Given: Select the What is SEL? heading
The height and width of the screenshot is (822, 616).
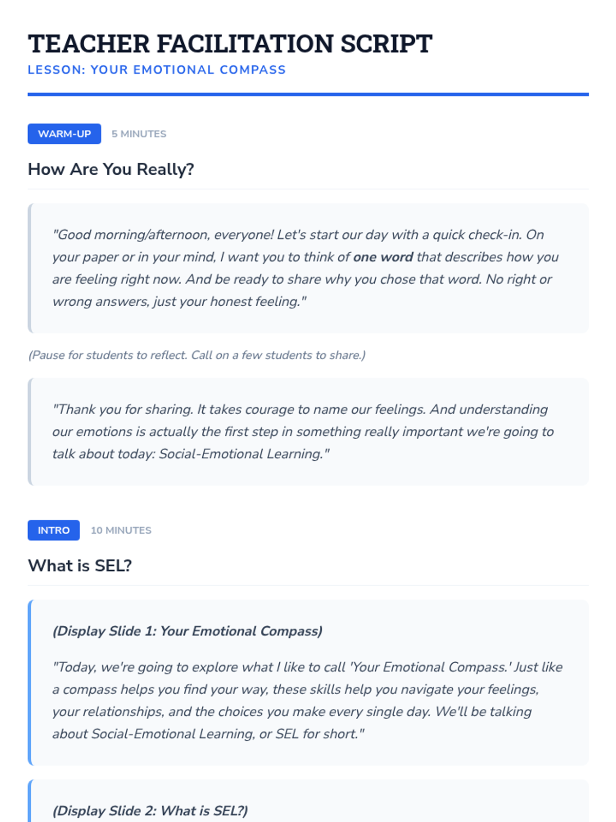Looking at the screenshot, I should (80, 566).
